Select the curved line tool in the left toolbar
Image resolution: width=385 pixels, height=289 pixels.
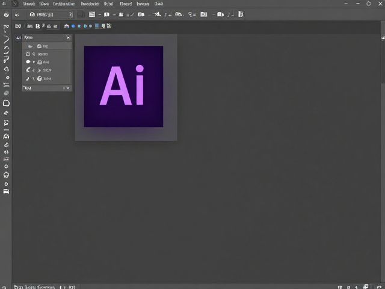click(6, 39)
